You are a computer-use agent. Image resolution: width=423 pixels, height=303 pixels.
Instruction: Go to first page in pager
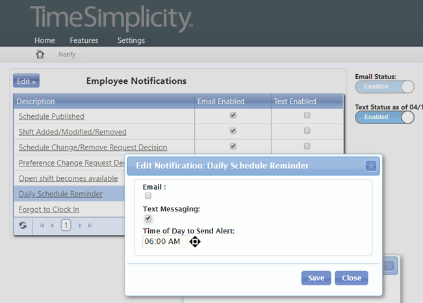pos(42,225)
